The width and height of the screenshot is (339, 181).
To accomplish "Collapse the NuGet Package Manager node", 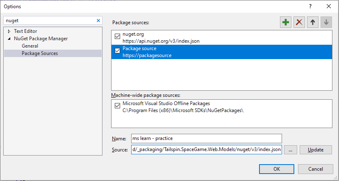I will pos(9,39).
